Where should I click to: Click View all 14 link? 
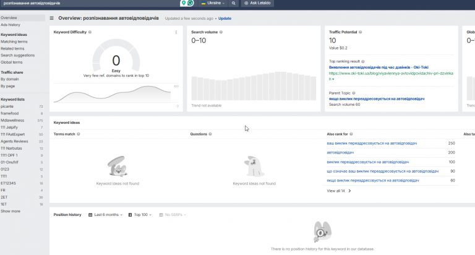339,191
